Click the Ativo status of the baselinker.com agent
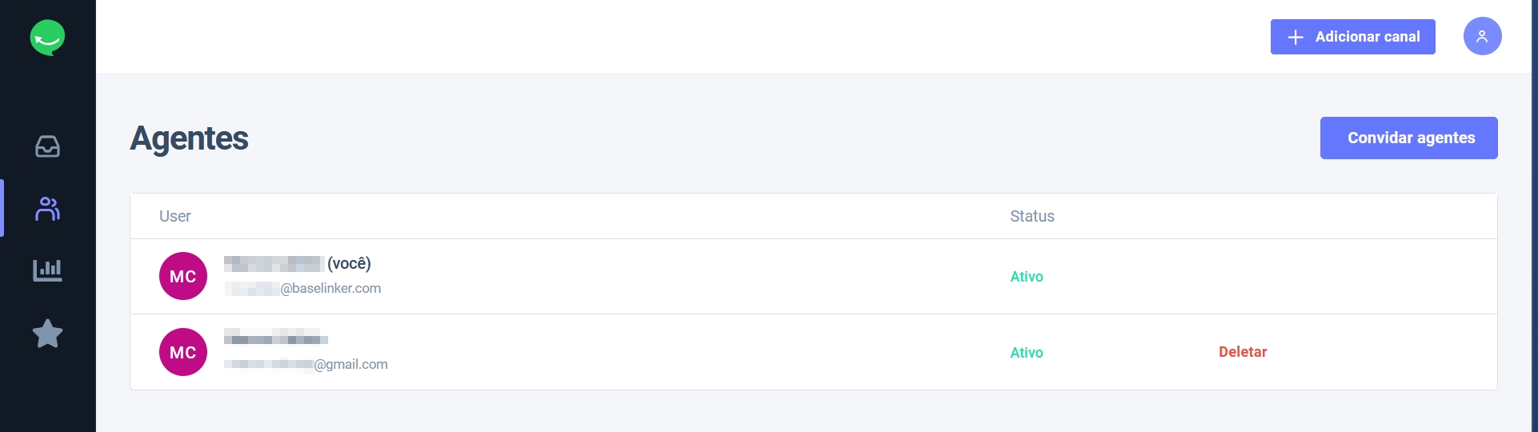Image resolution: width=1538 pixels, height=432 pixels. (x=1026, y=277)
